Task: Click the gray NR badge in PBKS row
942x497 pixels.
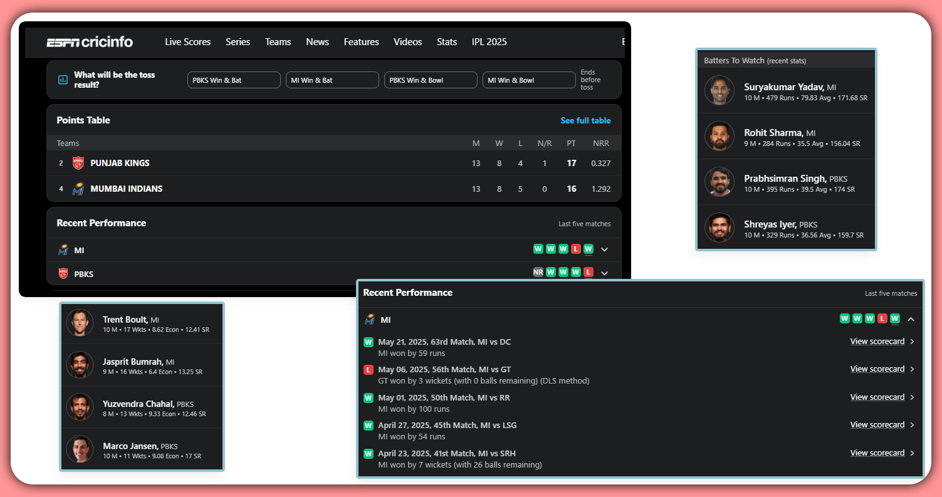Action: [538, 272]
